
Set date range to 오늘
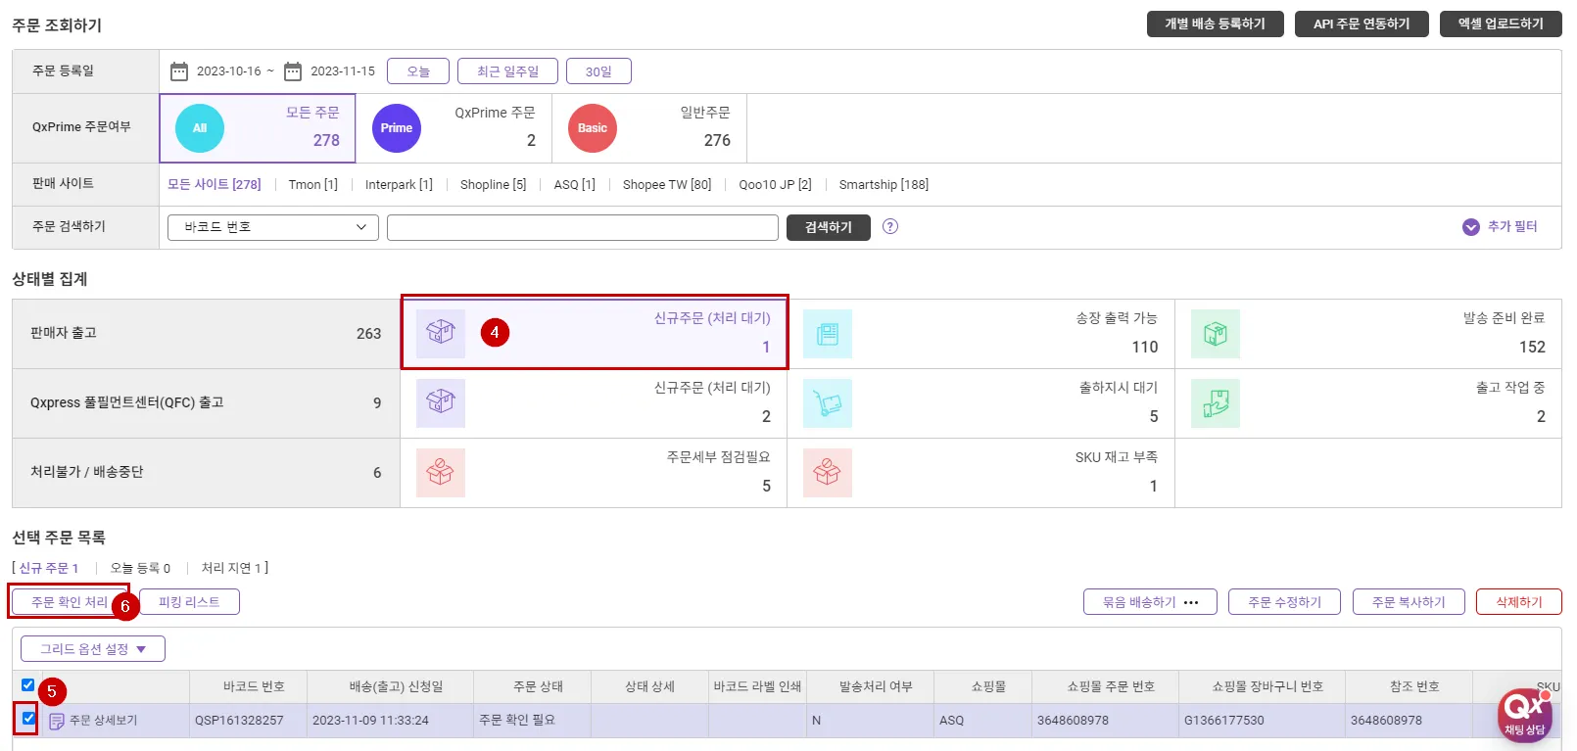pyautogui.click(x=418, y=71)
